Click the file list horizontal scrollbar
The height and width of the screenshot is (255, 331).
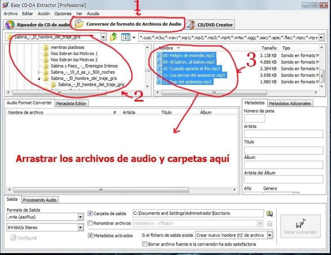coord(214,92)
